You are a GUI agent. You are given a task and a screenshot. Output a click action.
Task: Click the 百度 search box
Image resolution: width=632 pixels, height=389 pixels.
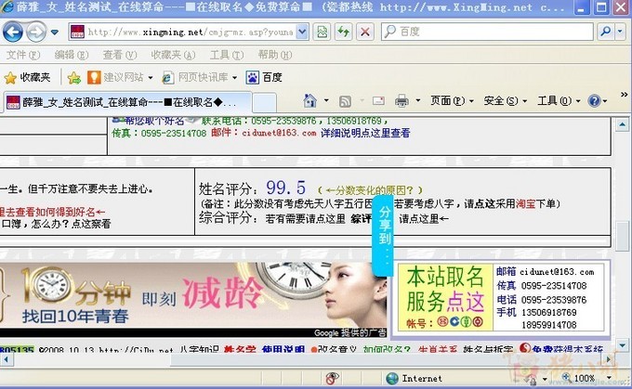pos(487,32)
